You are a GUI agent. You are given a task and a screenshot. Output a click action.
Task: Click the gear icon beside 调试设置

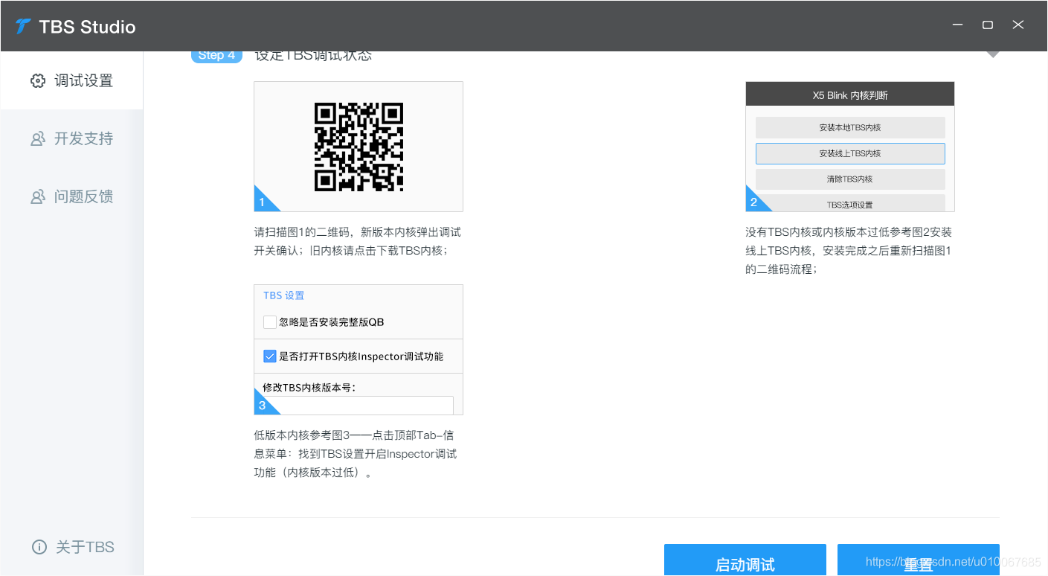click(38, 80)
